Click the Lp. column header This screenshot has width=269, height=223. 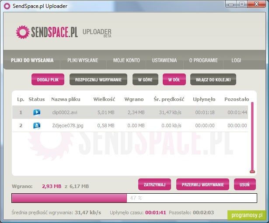pos(21,99)
